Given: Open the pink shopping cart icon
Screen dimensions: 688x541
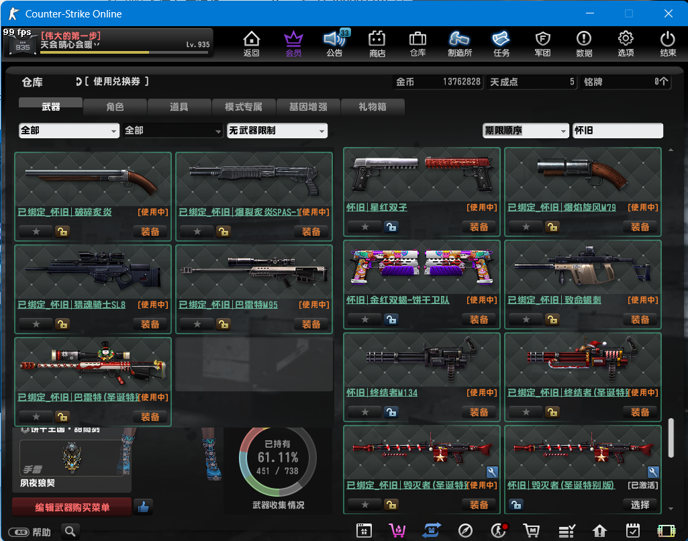Looking at the screenshot, I should (397, 531).
